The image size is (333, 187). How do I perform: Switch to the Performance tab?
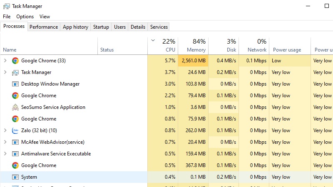44,27
